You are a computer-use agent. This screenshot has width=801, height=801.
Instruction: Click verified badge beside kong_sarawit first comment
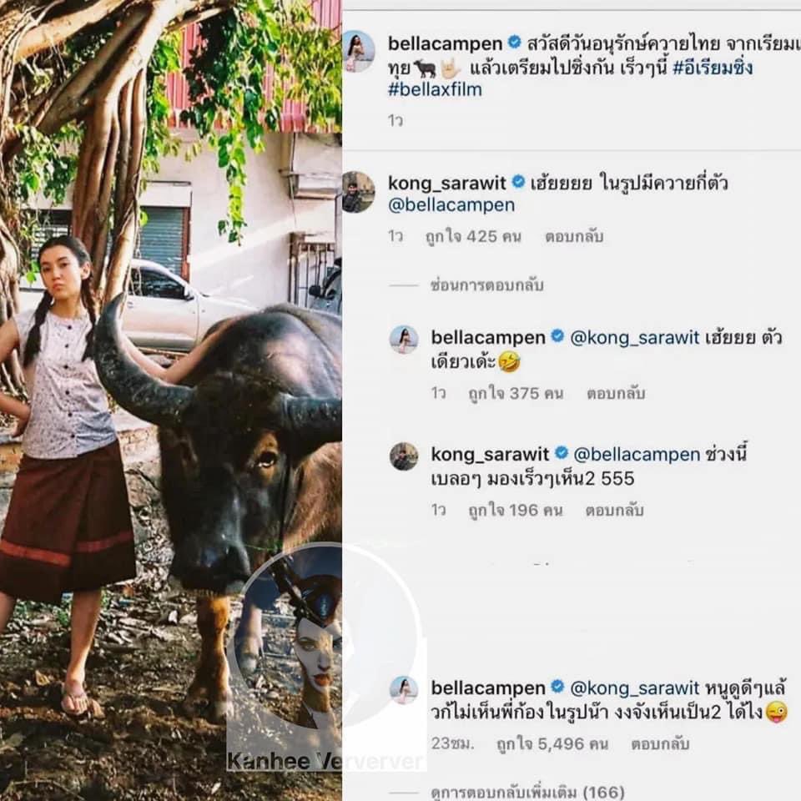pyautogui.click(x=518, y=181)
